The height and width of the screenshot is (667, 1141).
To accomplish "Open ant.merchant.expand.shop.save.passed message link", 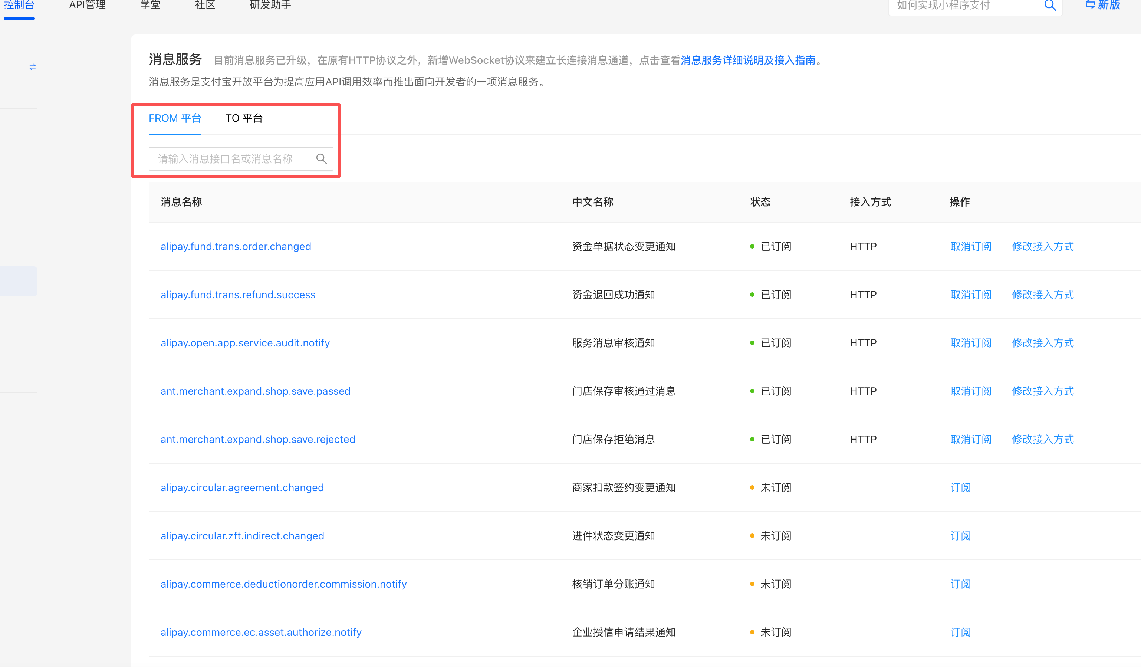I will pyautogui.click(x=255, y=391).
